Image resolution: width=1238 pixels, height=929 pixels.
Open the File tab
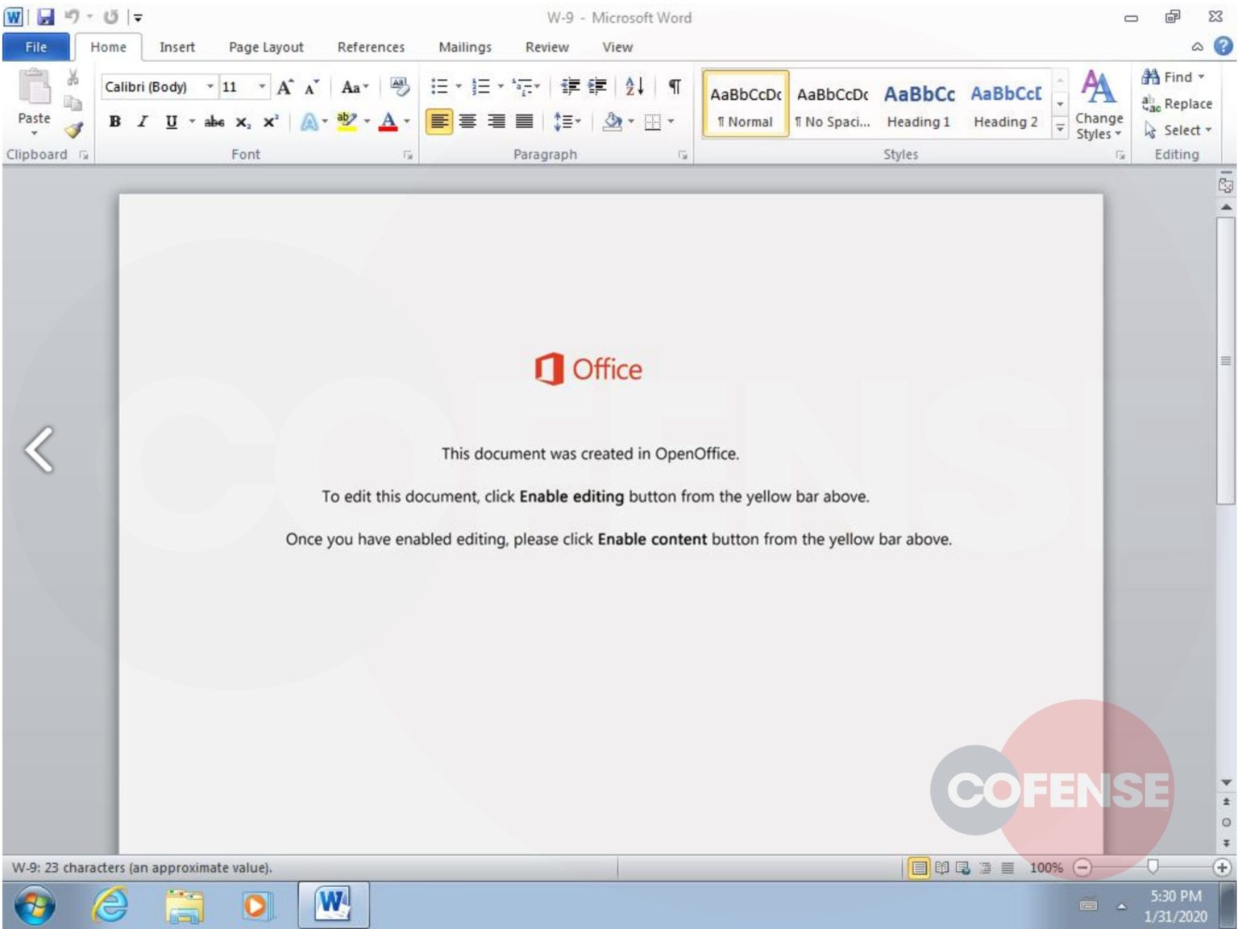(x=35, y=47)
